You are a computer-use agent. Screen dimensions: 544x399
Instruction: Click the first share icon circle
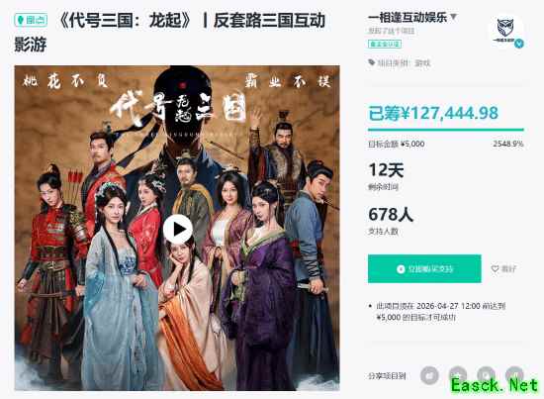pos(429,375)
